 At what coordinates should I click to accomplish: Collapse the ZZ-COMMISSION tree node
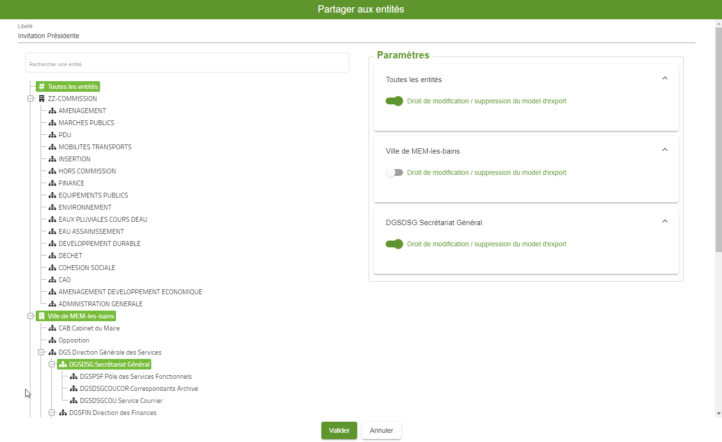click(x=30, y=99)
